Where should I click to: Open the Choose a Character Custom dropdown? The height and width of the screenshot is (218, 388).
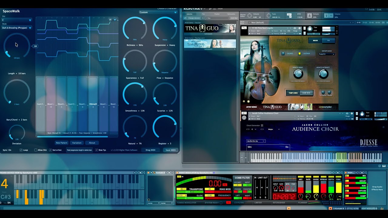click(x=158, y=12)
